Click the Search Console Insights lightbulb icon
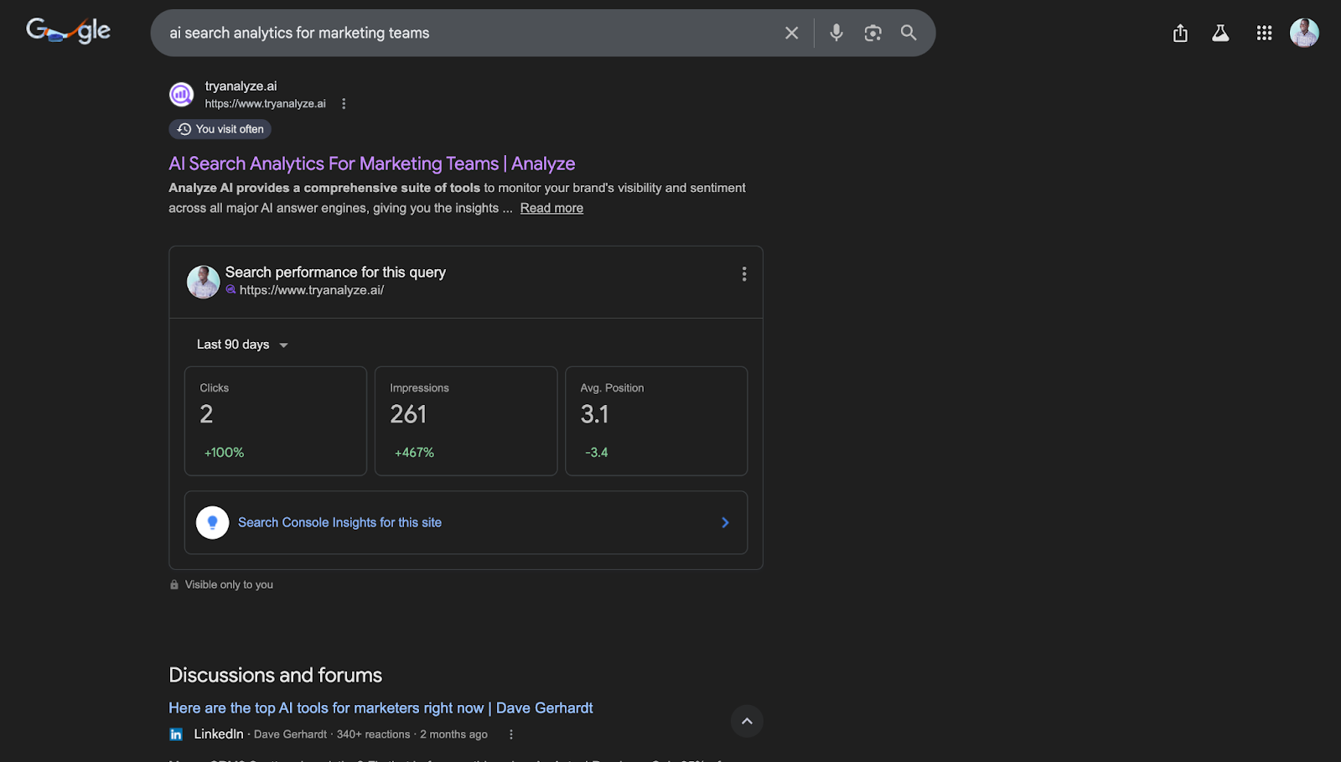Image resolution: width=1341 pixels, height=762 pixels. (x=213, y=521)
